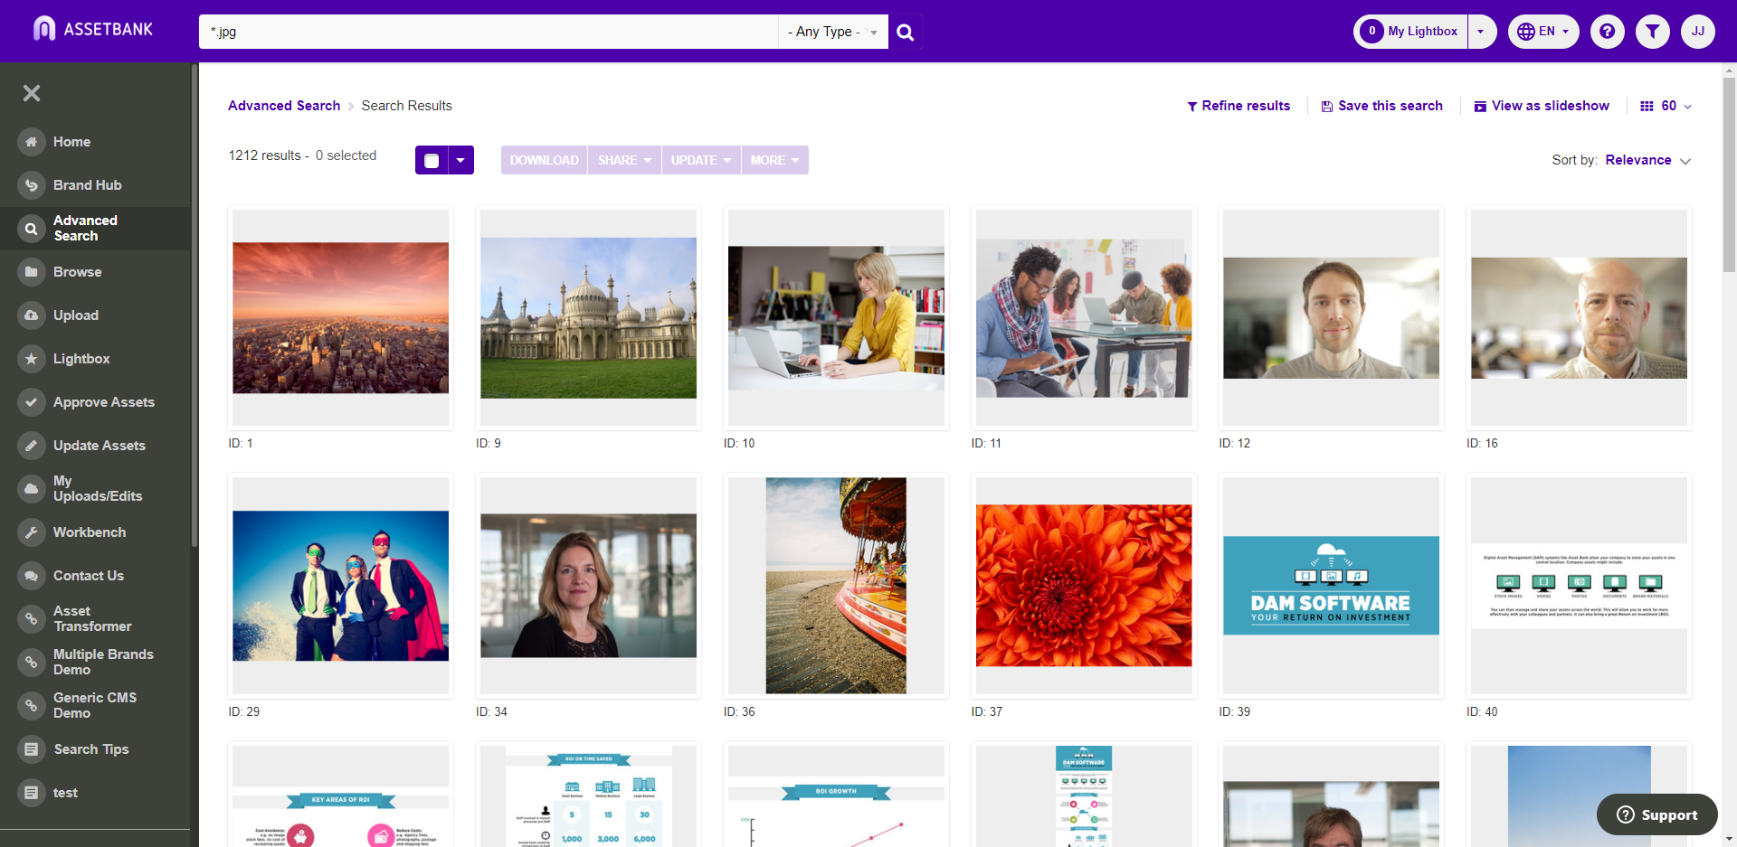The height and width of the screenshot is (847, 1737).
Task: Click the sidebar vertical scrollbar
Action: pos(194,307)
